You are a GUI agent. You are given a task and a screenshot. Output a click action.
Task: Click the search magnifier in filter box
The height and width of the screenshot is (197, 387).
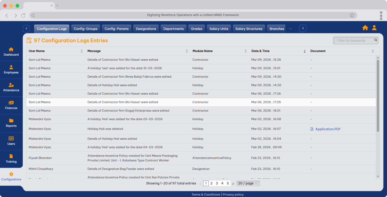[x=376, y=40]
